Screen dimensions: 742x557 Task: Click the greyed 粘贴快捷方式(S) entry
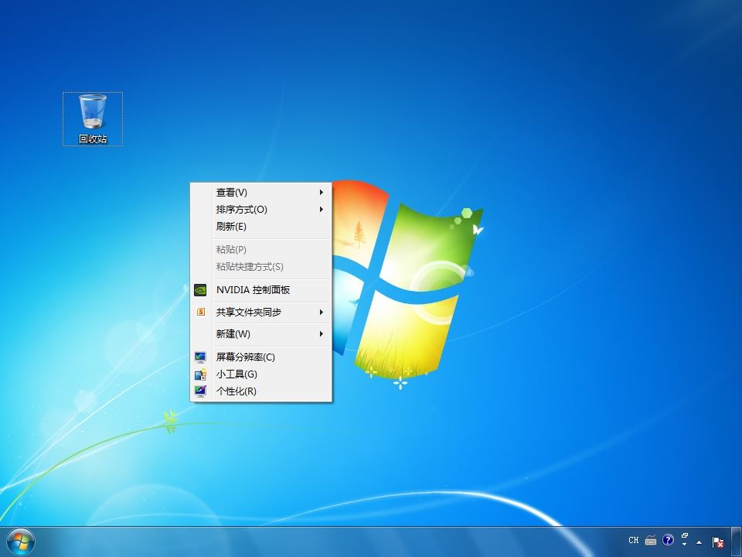pos(260,267)
